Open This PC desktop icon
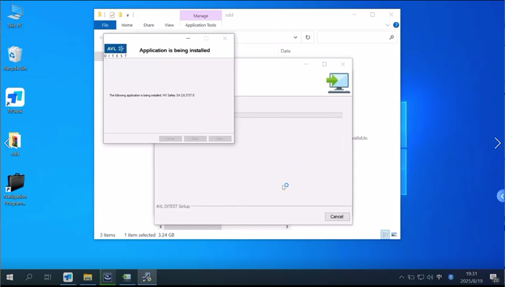The height and width of the screenshot is (287, 505). pos(15,16)
